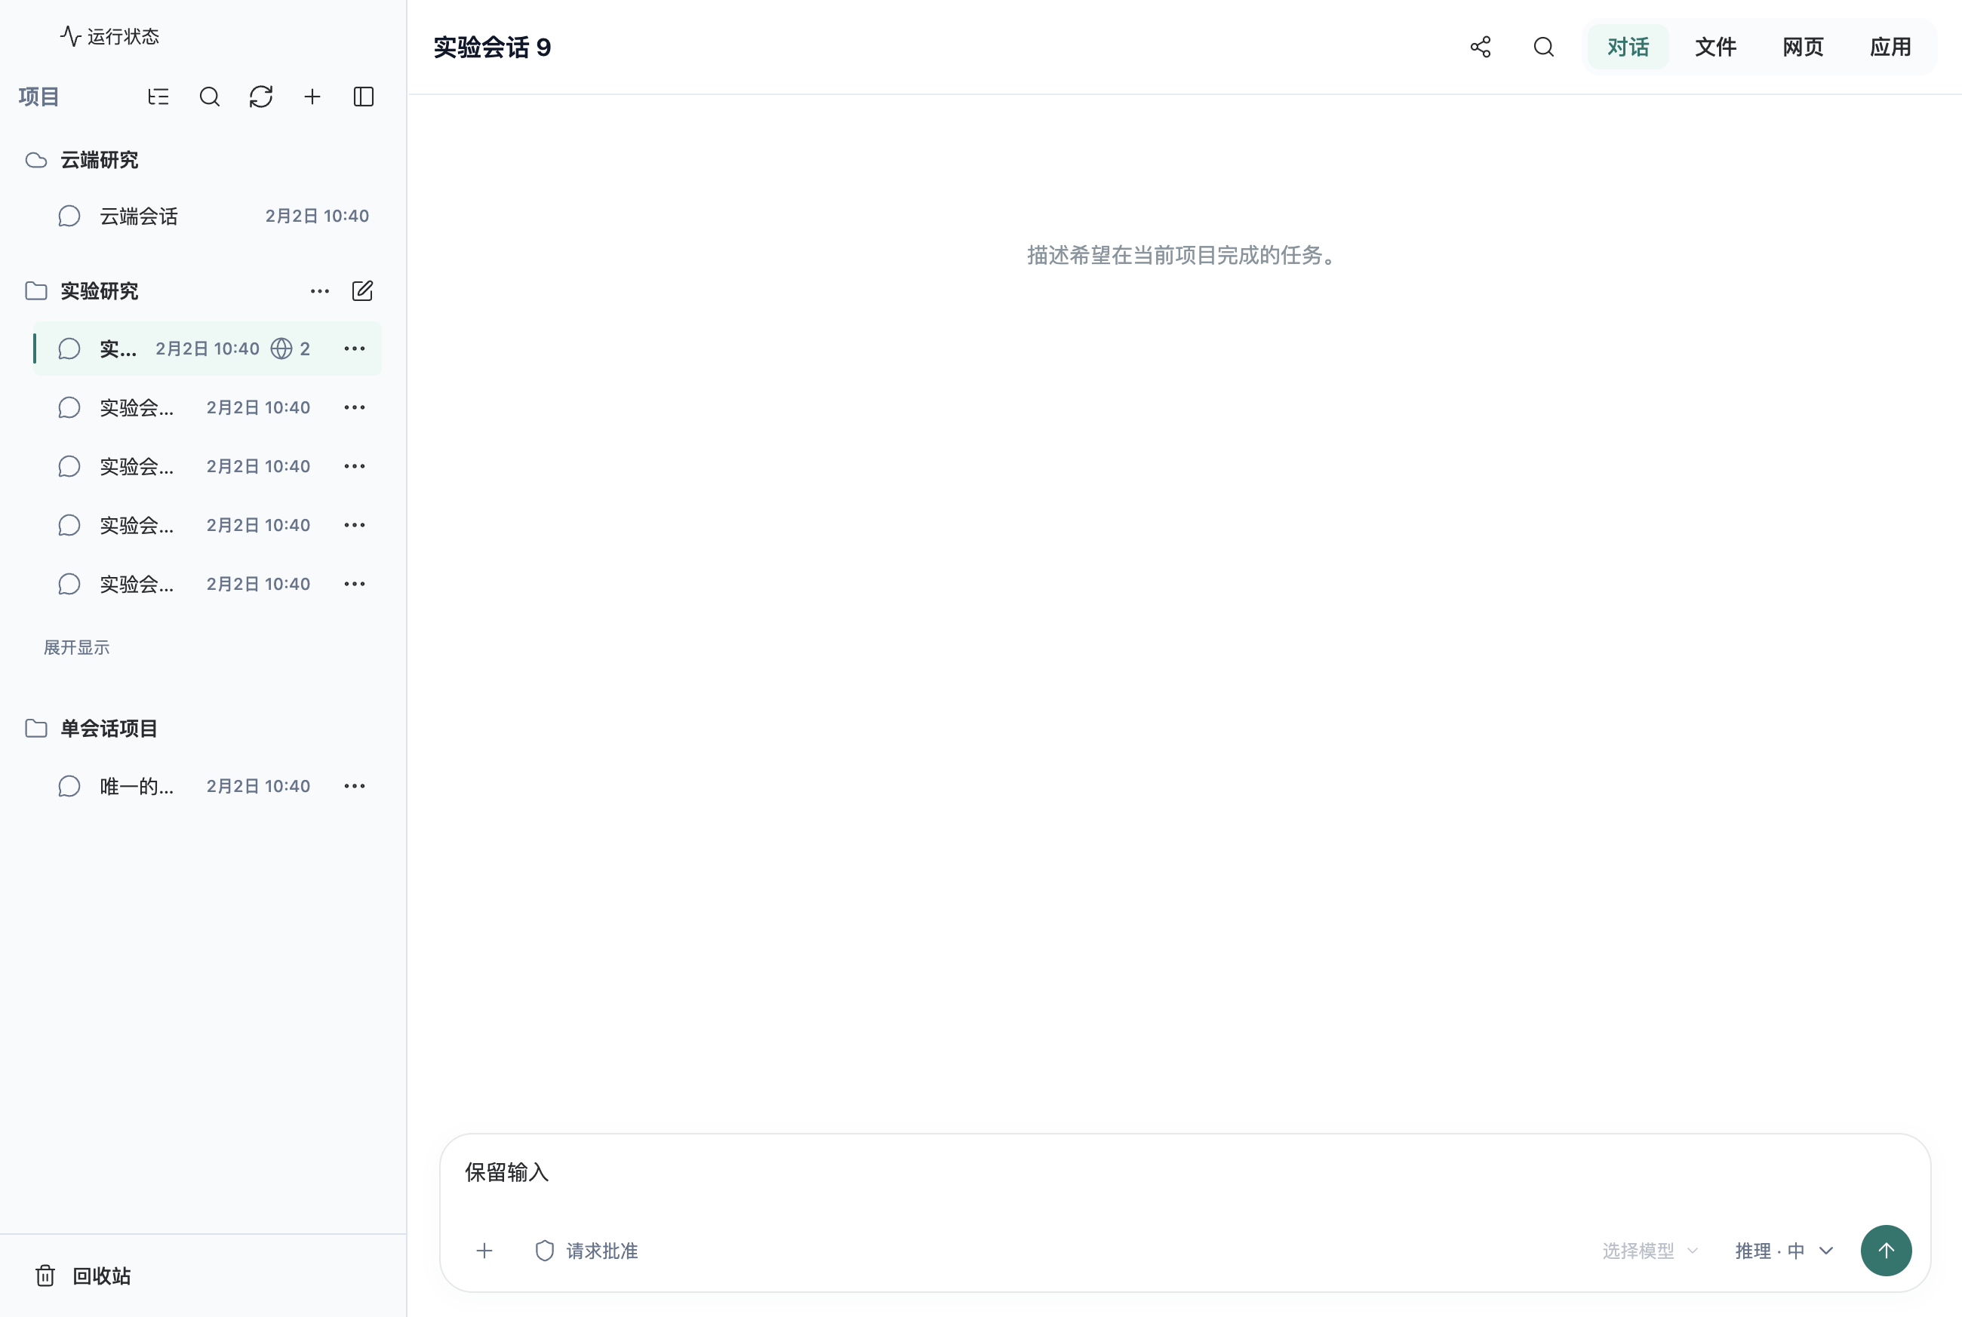Search within conversation using header magnifier
Image resolution: width=1962 pixels, height=1317 pixels.
click(1543, 47)
